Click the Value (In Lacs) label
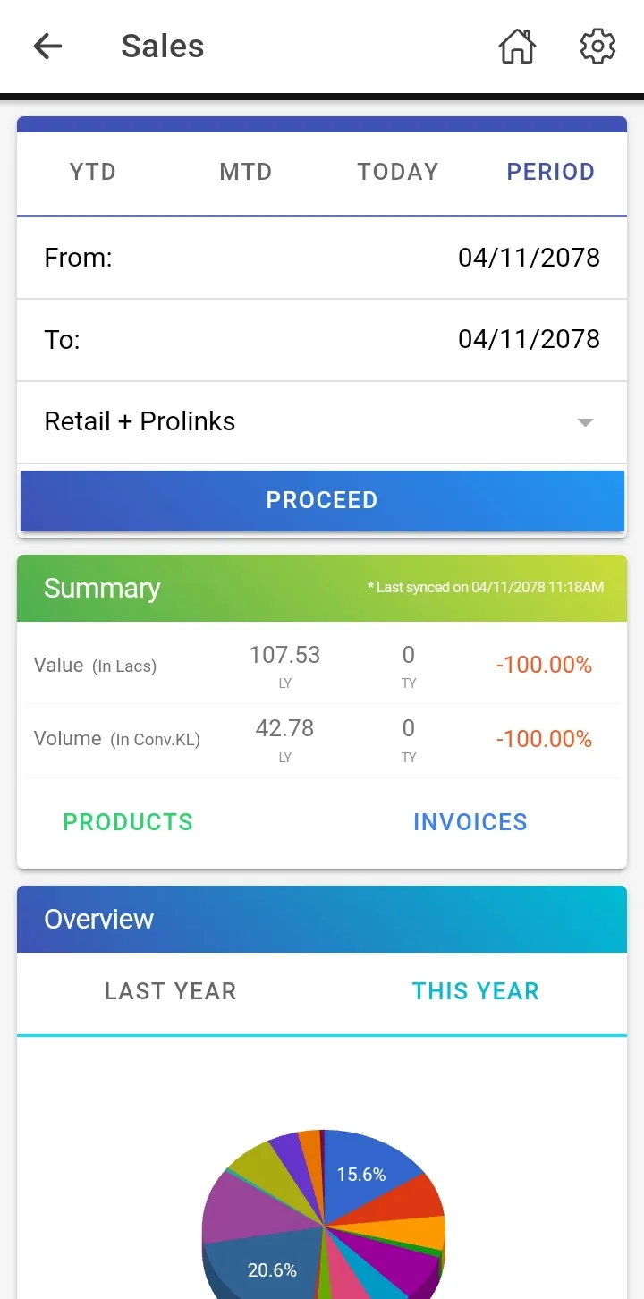644x1299 pixels. (95, 666)
